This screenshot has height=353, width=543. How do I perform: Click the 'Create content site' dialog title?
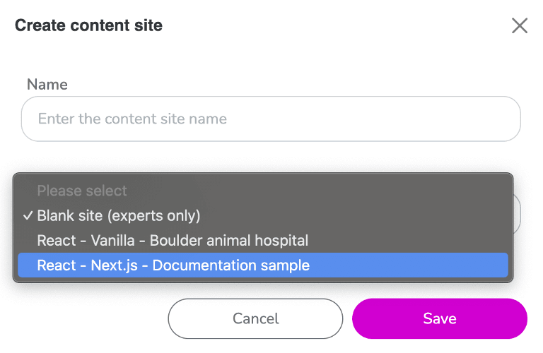[88, 26]
